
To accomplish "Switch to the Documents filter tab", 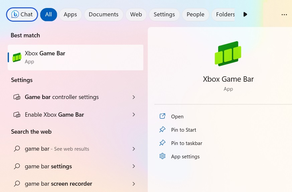I will [104, 14].
